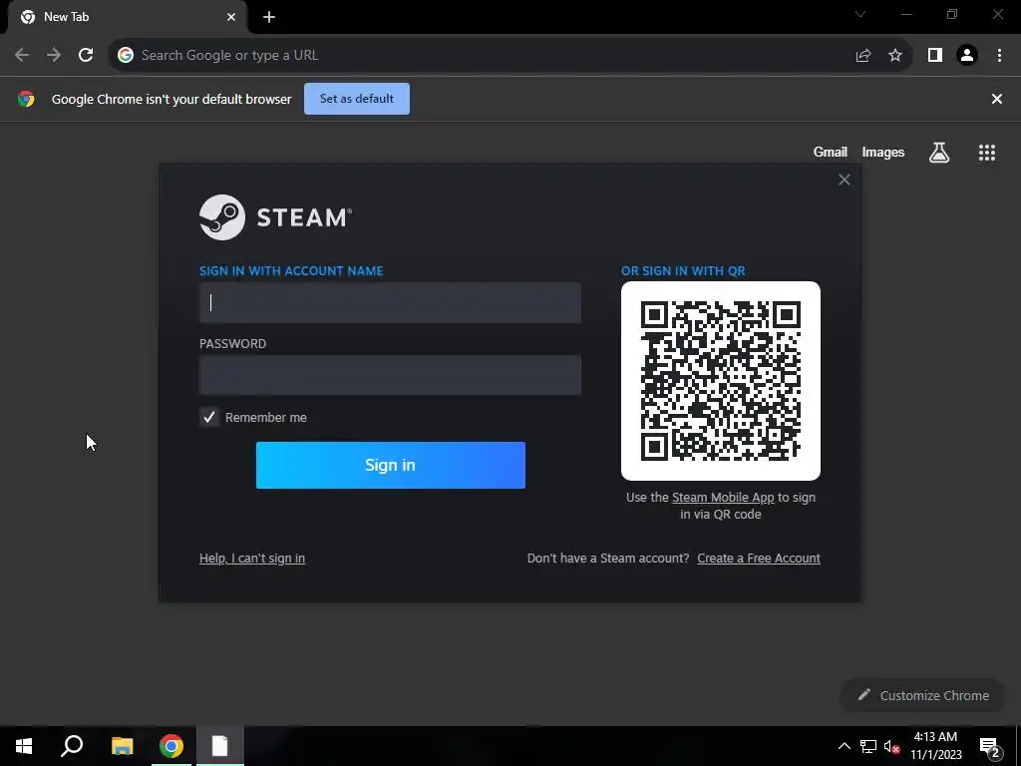Focus the account name input field
1021x766 pixels.
click(390, 303)
